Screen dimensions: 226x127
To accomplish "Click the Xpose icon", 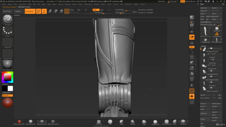I will [x=192, y=102].
